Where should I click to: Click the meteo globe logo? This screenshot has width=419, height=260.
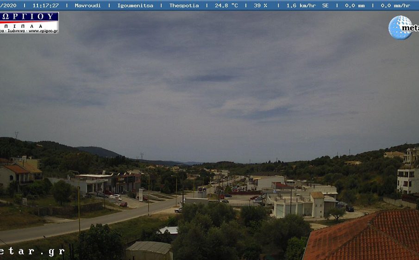401,27
